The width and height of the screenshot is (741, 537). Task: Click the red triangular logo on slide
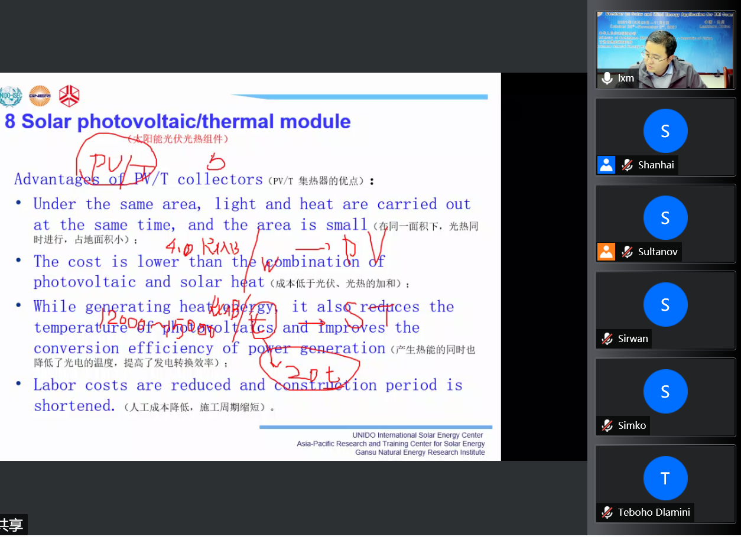68,96
